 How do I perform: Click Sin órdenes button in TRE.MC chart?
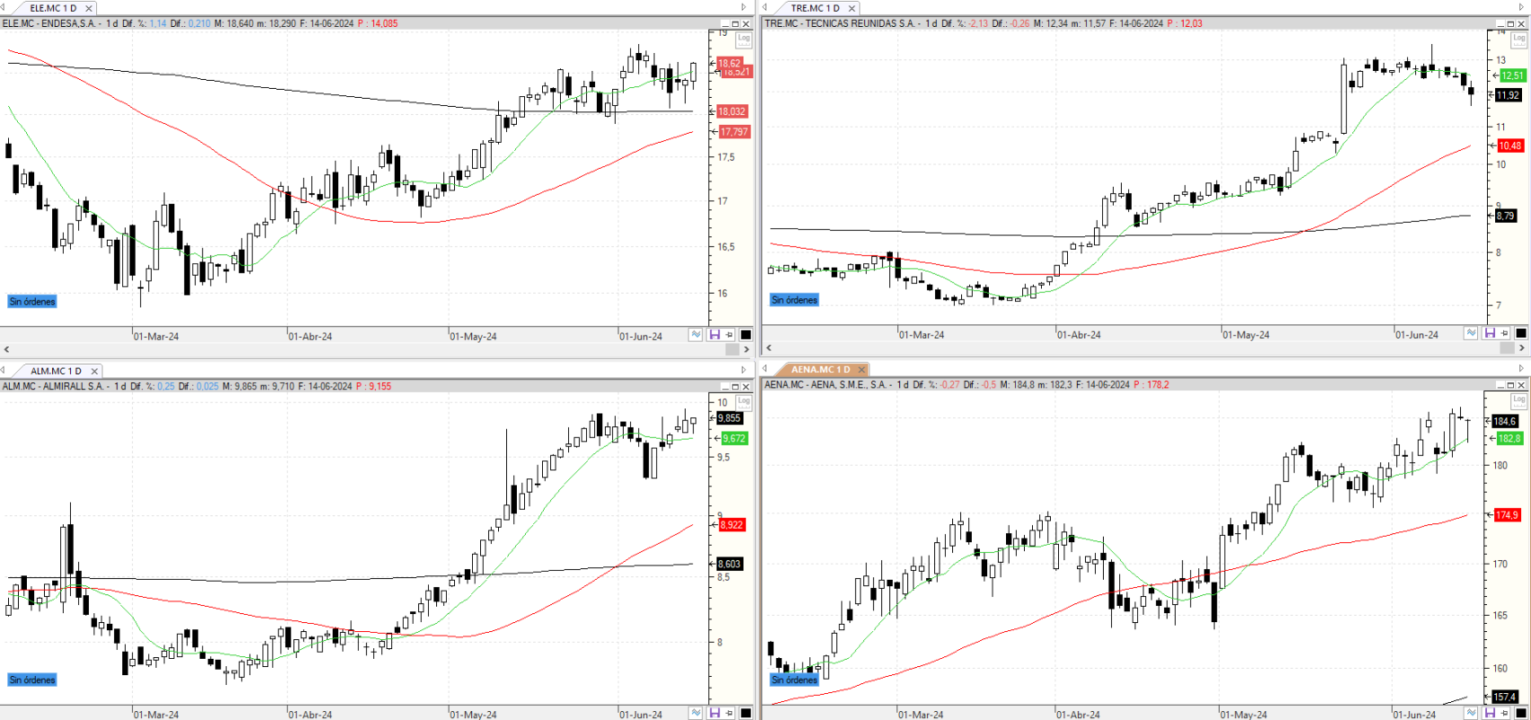[x=794, y=300]
